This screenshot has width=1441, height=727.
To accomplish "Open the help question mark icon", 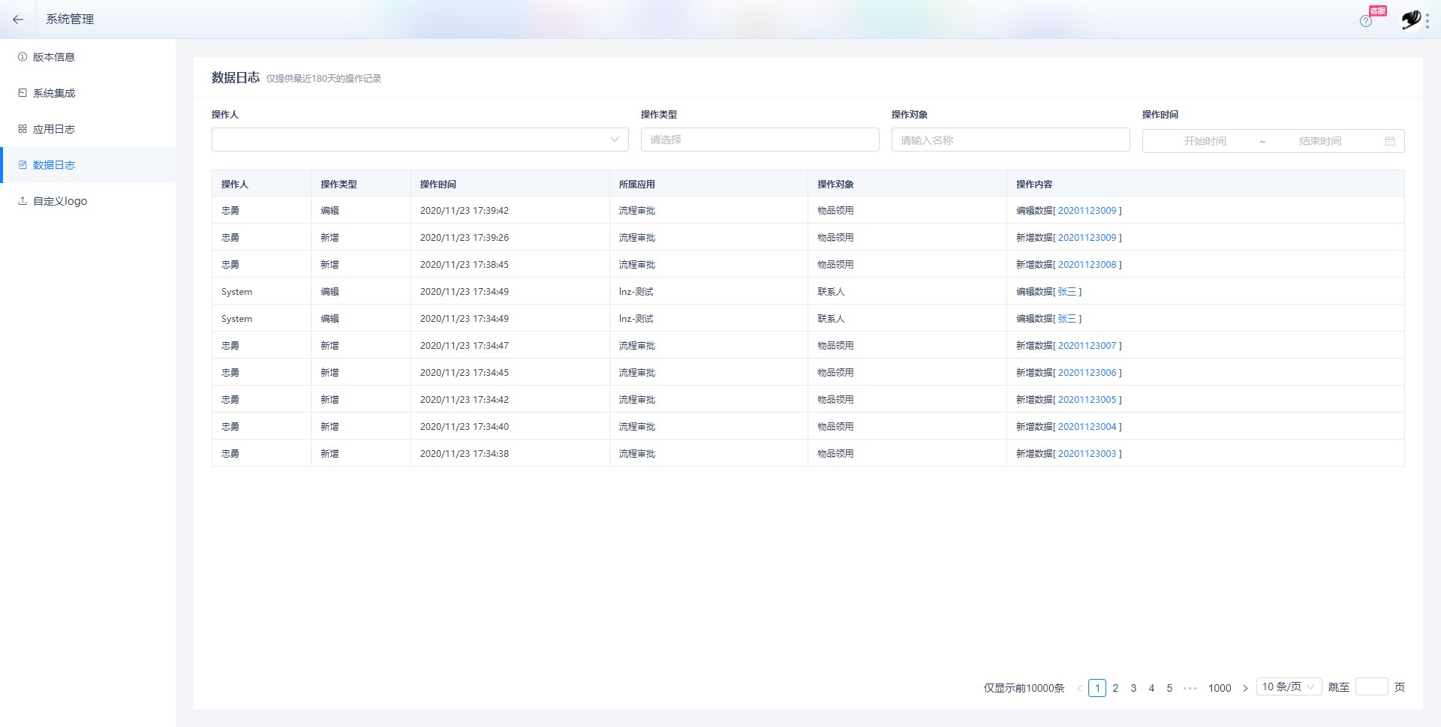I will click(x=1366, y=21).
